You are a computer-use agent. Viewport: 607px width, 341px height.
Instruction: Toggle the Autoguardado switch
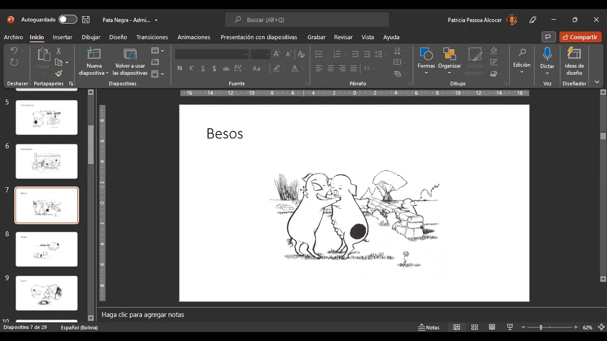68,19
